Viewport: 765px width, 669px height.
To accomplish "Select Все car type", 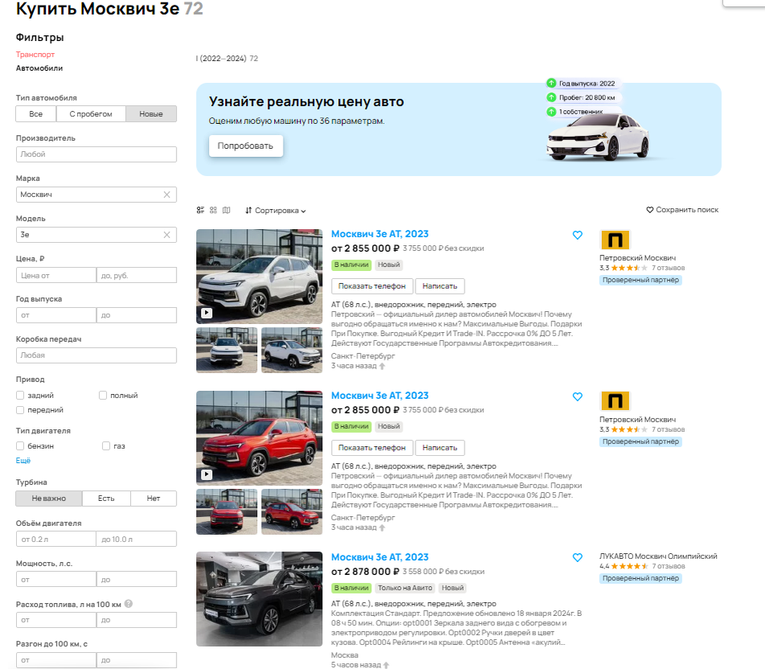I will (35, 114).
